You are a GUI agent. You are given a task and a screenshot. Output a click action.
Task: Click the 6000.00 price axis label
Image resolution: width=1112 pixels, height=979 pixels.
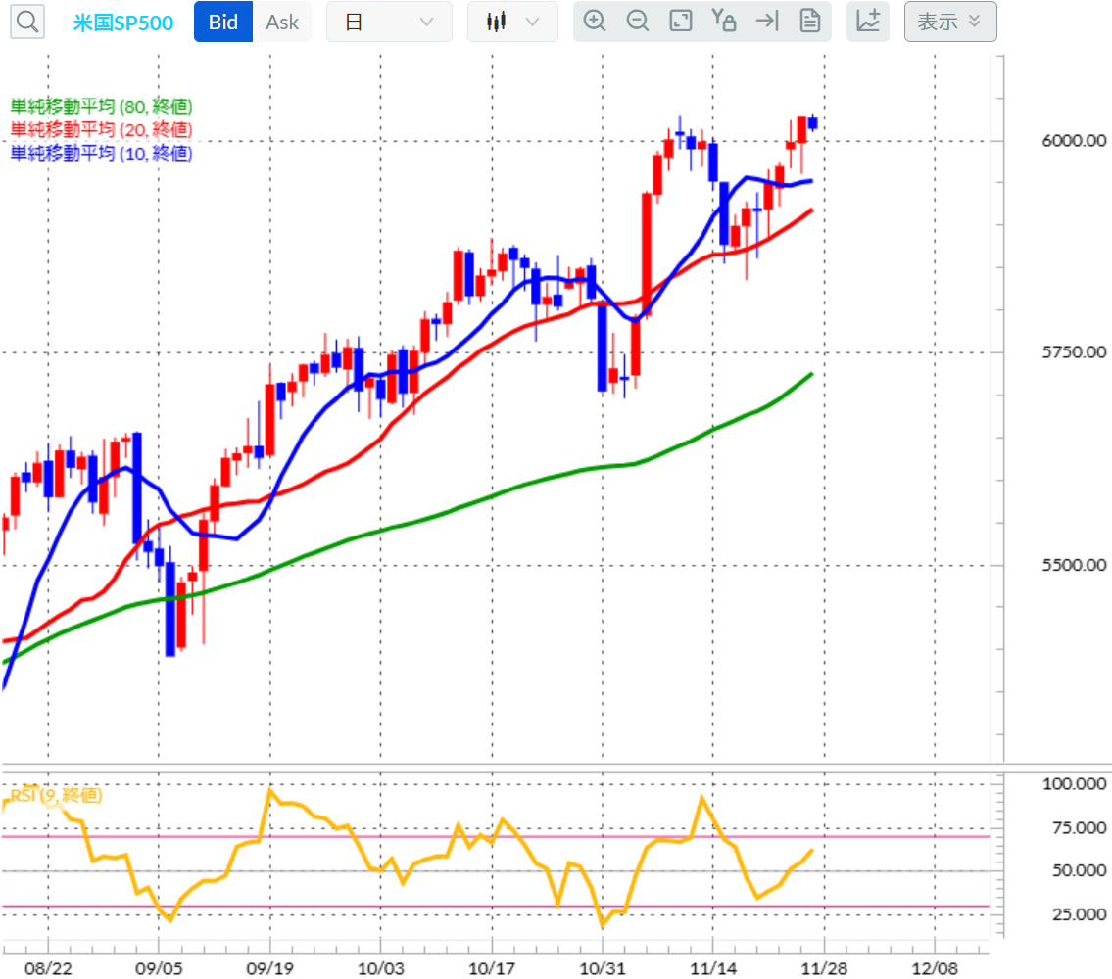point(1074,141)
